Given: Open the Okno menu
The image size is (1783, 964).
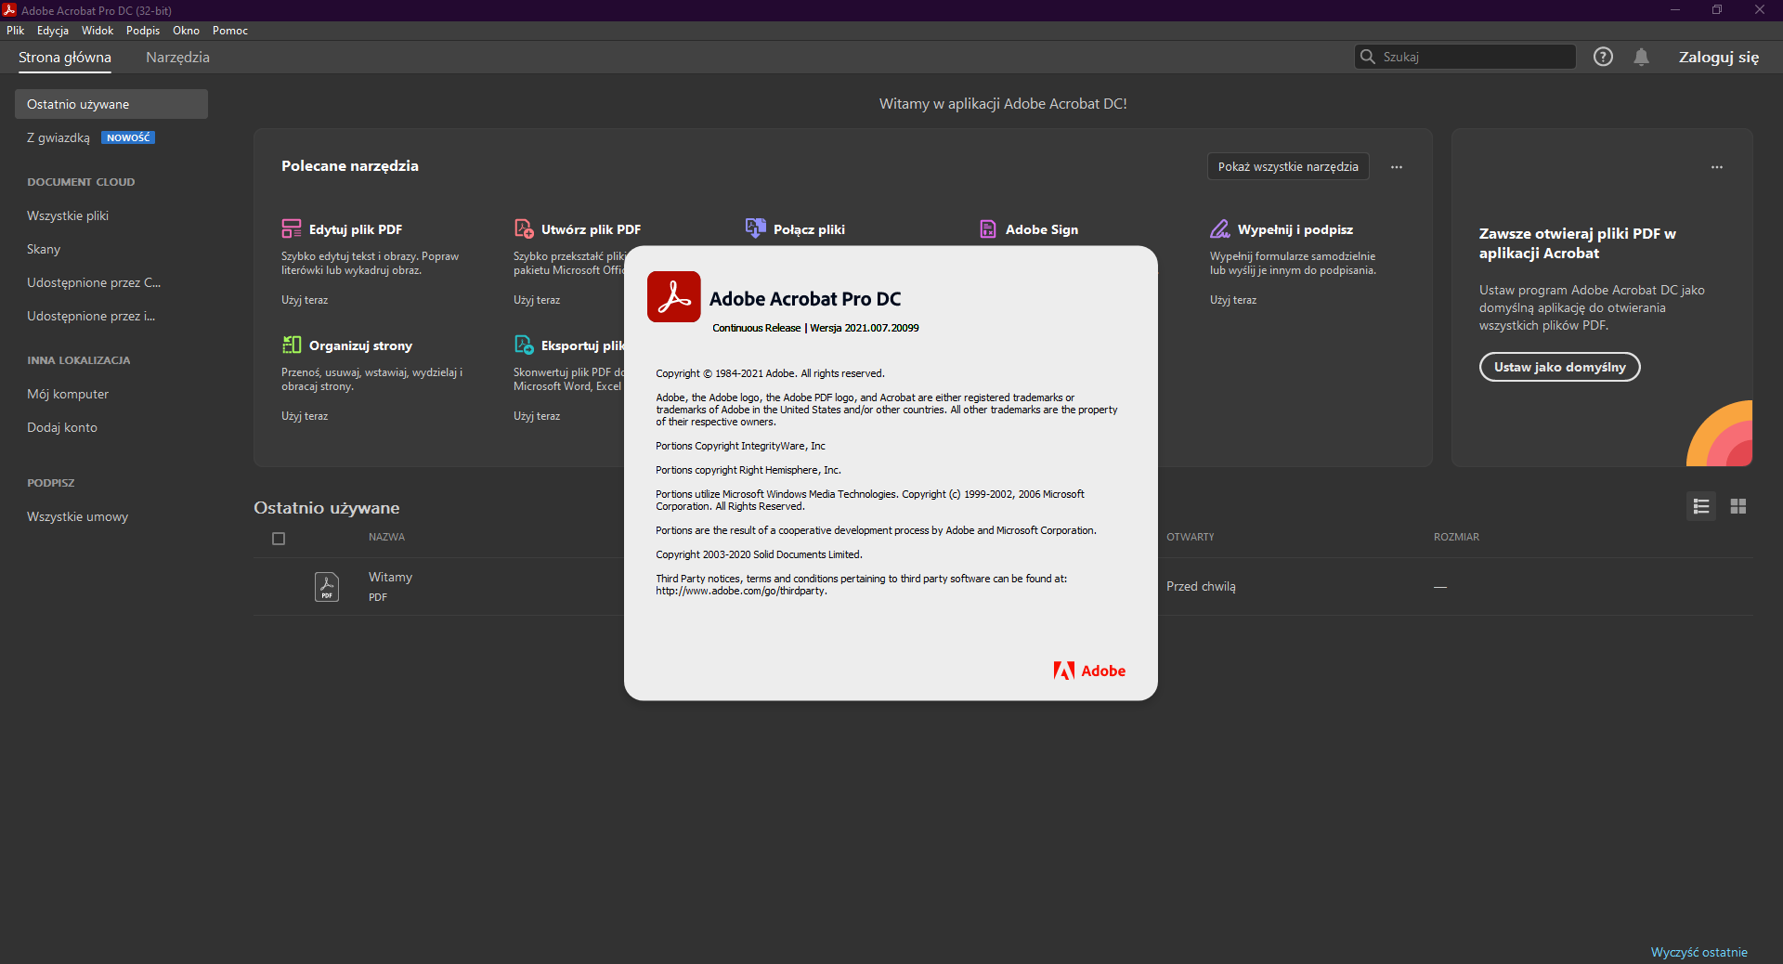Looking at the screenshot, I should point(187,31).
